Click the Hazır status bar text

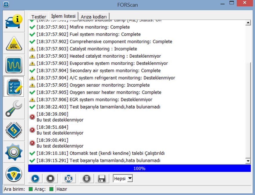coord(62,189)
